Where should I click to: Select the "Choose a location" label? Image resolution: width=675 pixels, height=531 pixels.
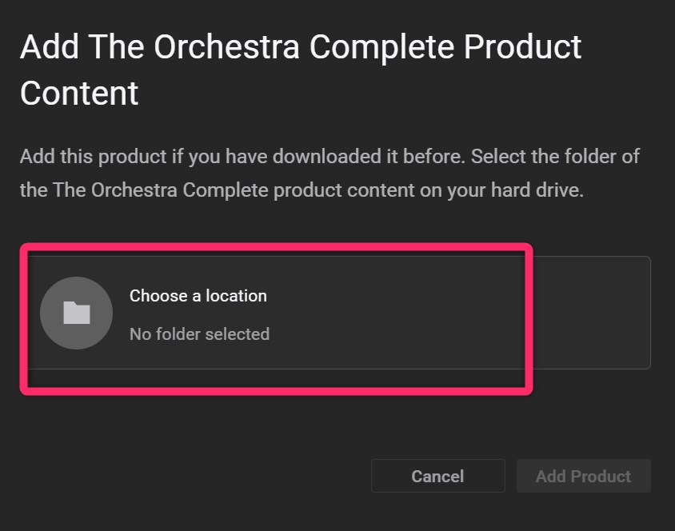[x=198, y=296]
